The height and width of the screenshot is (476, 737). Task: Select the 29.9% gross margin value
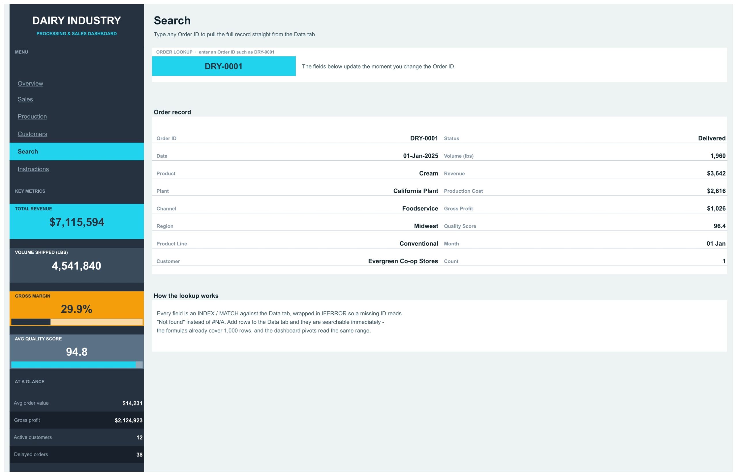(77, 309)
